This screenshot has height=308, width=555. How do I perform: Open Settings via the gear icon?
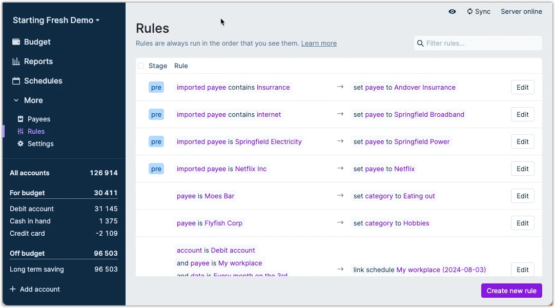click(20, 143)
